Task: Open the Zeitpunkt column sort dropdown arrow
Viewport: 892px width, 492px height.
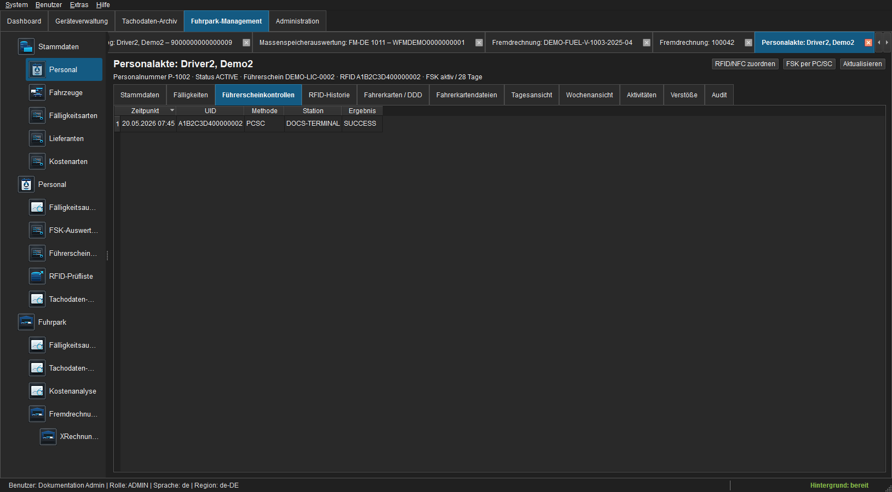Action: point(172,110)
